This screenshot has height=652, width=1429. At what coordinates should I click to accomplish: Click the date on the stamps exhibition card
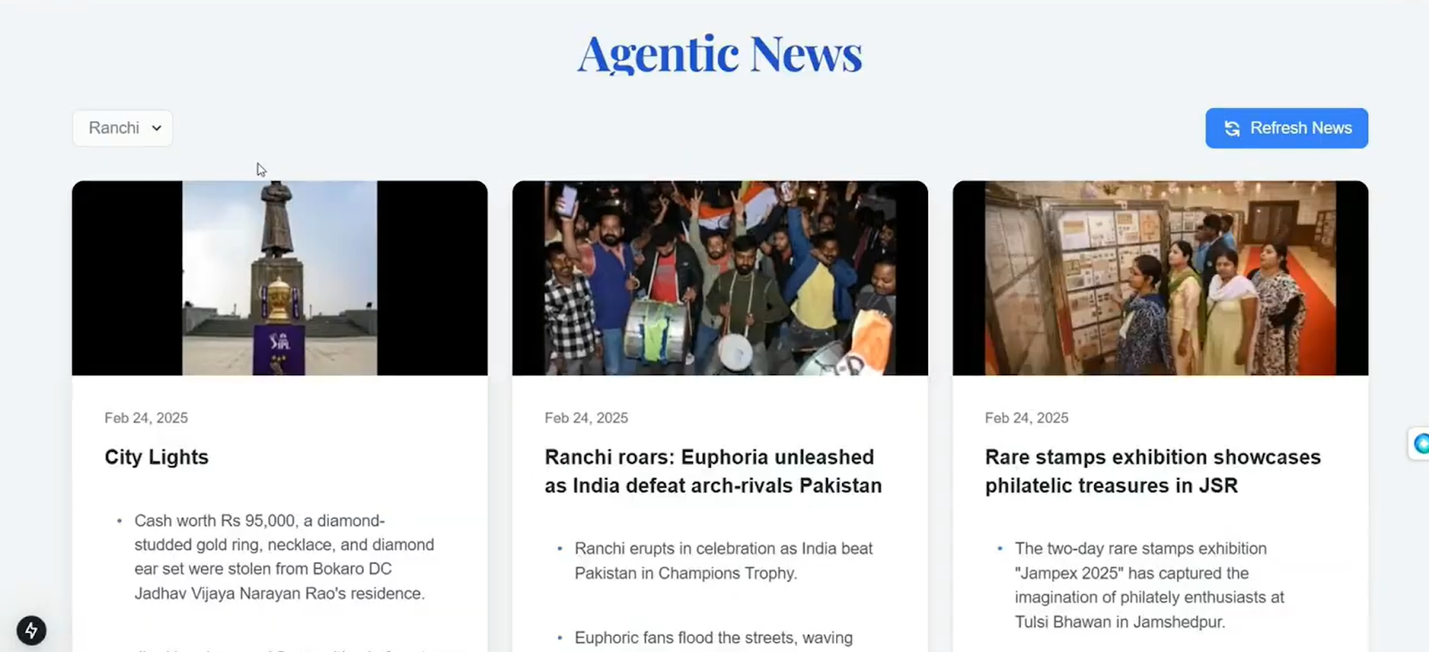tap(1027, 417)
